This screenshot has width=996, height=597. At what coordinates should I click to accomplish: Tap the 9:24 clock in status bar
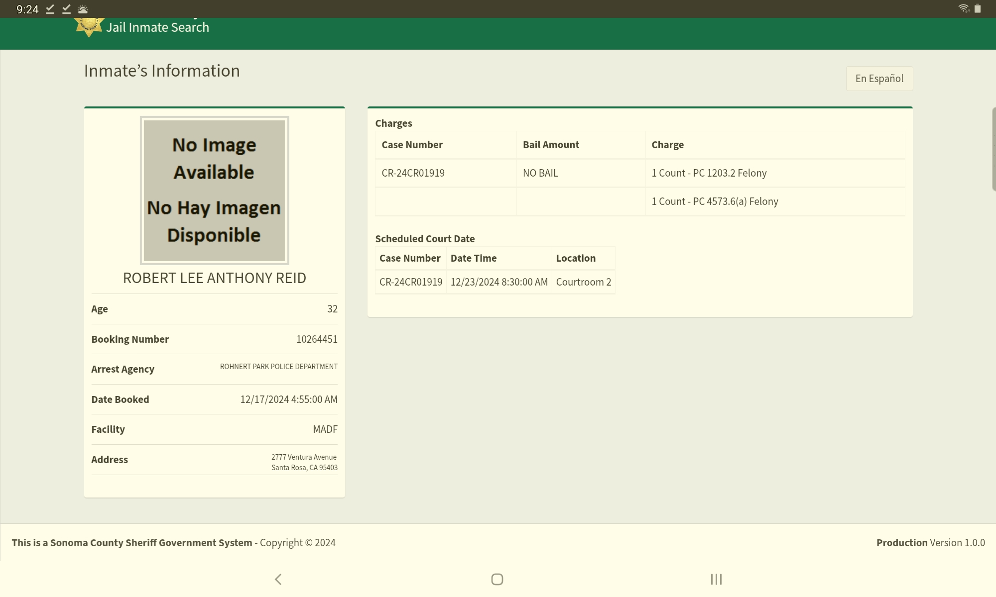click(27, 9)
